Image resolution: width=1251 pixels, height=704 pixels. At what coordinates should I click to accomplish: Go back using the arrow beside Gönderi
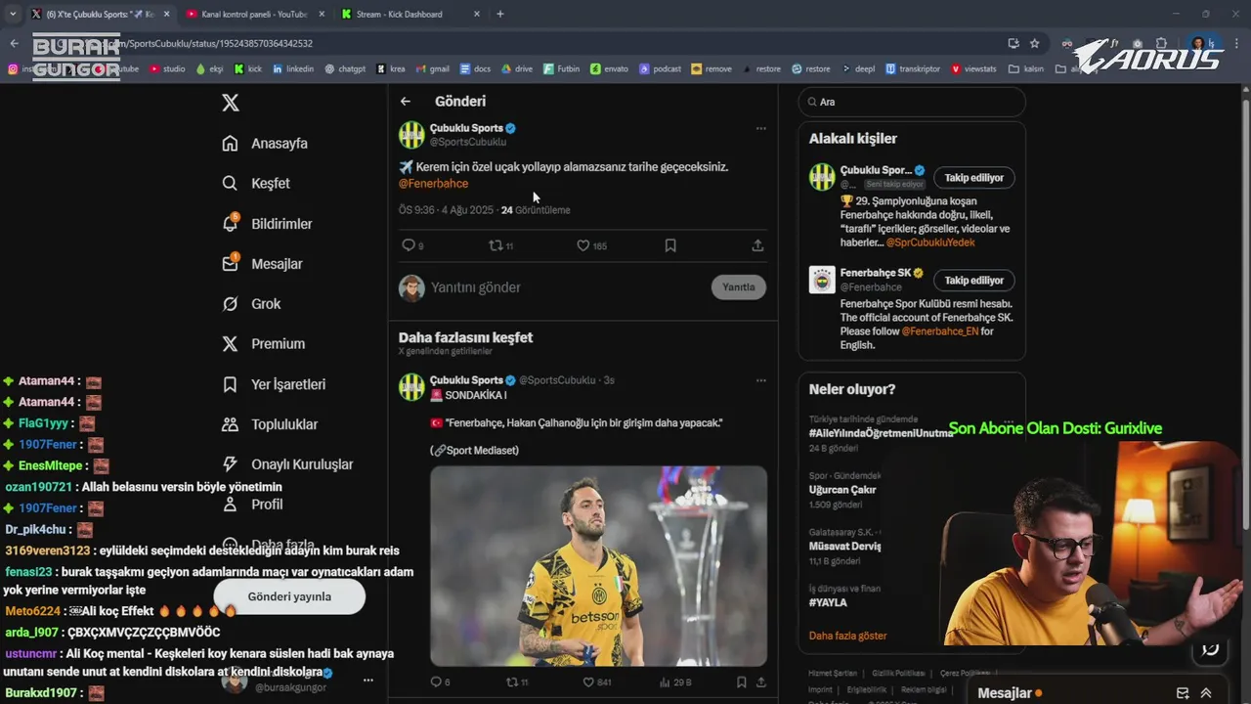tap(406, 102)
